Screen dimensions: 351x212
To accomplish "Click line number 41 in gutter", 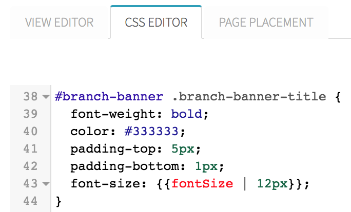I will pos(30,149).
